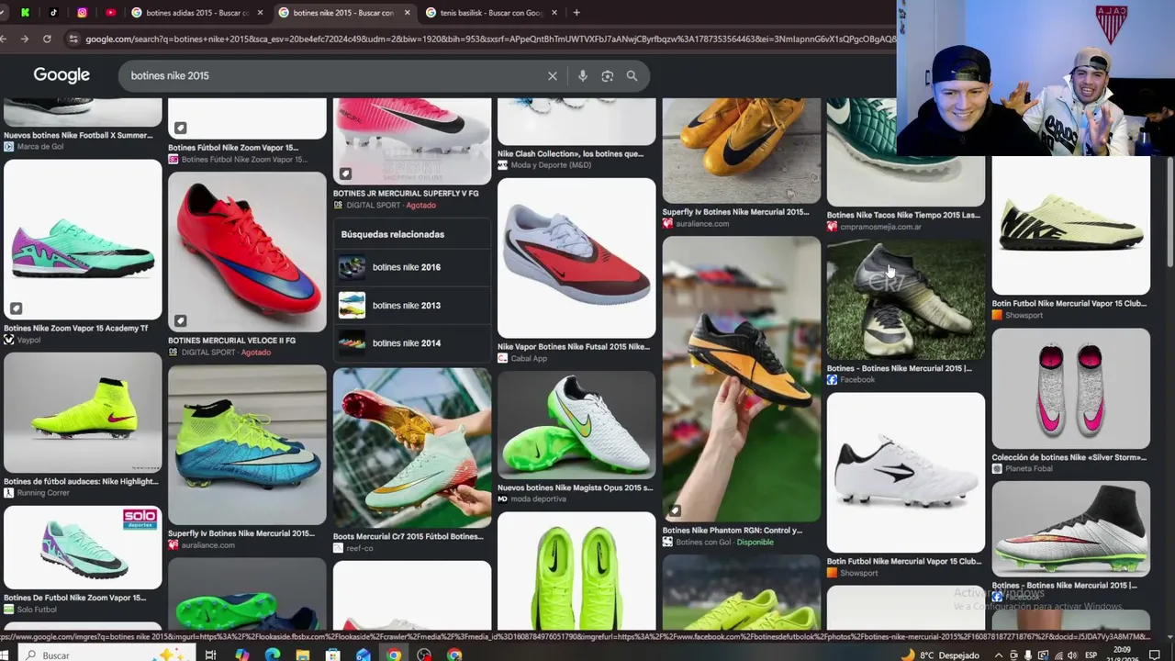Screen dimensions: 1175x661
Task: Reload the current page
Action: (x=47, y=39)
